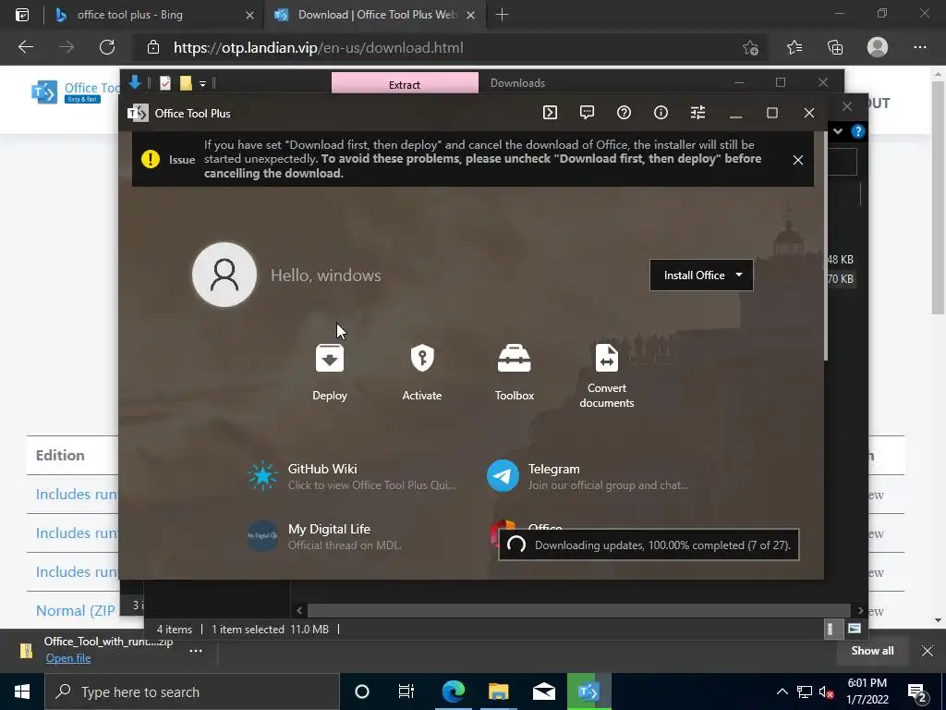This screenshot has width=946, height=710.
Task: Open download item more options menu
Action: pos(196,650)
